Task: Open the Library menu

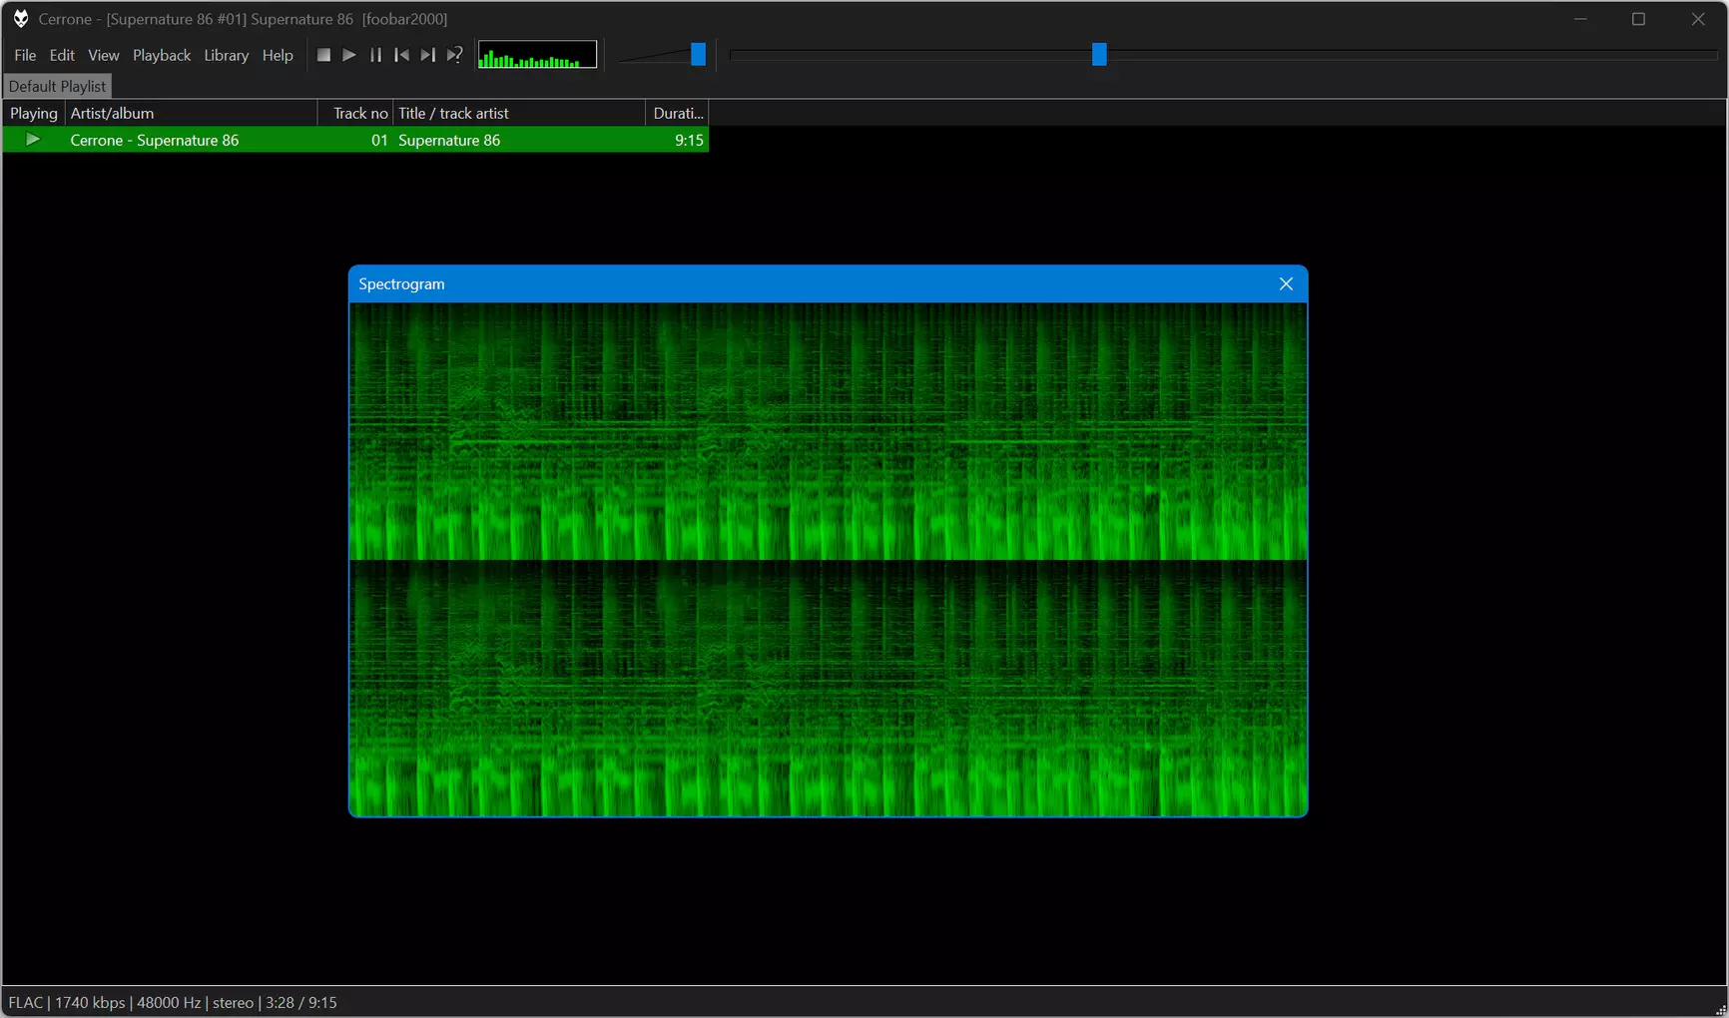Action: (x=226, y=55)
